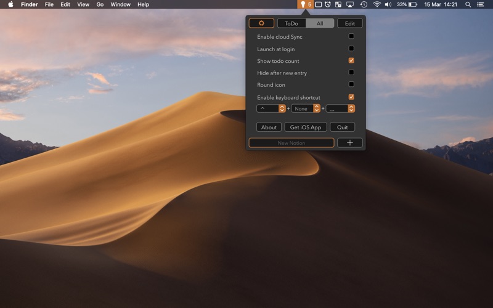Open the Wi-Fi status menu icon

click(x=377, y=4)
